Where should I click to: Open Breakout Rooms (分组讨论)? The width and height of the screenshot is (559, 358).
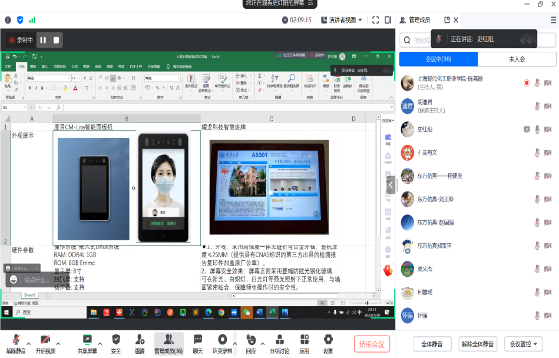280,342
